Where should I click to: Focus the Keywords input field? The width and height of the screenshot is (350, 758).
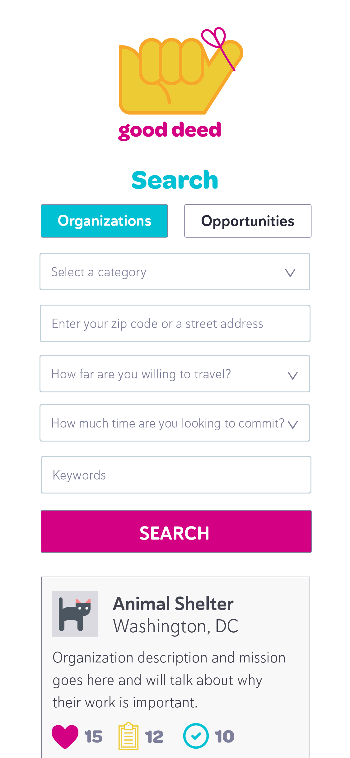[176, 475]
